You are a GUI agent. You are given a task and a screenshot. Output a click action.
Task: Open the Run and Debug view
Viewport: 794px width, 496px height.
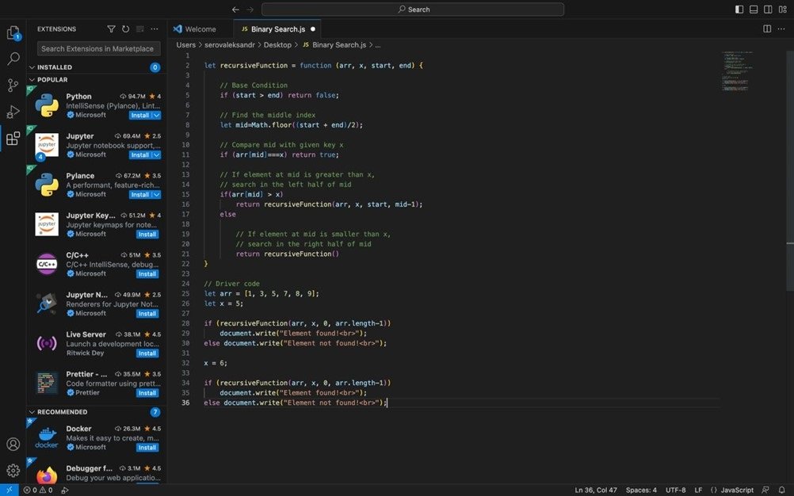pyautogui.click(x=13, y=112)
